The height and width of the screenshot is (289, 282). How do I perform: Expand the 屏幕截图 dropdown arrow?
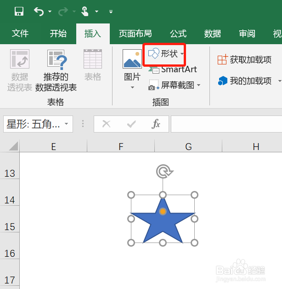click(199, 85)
